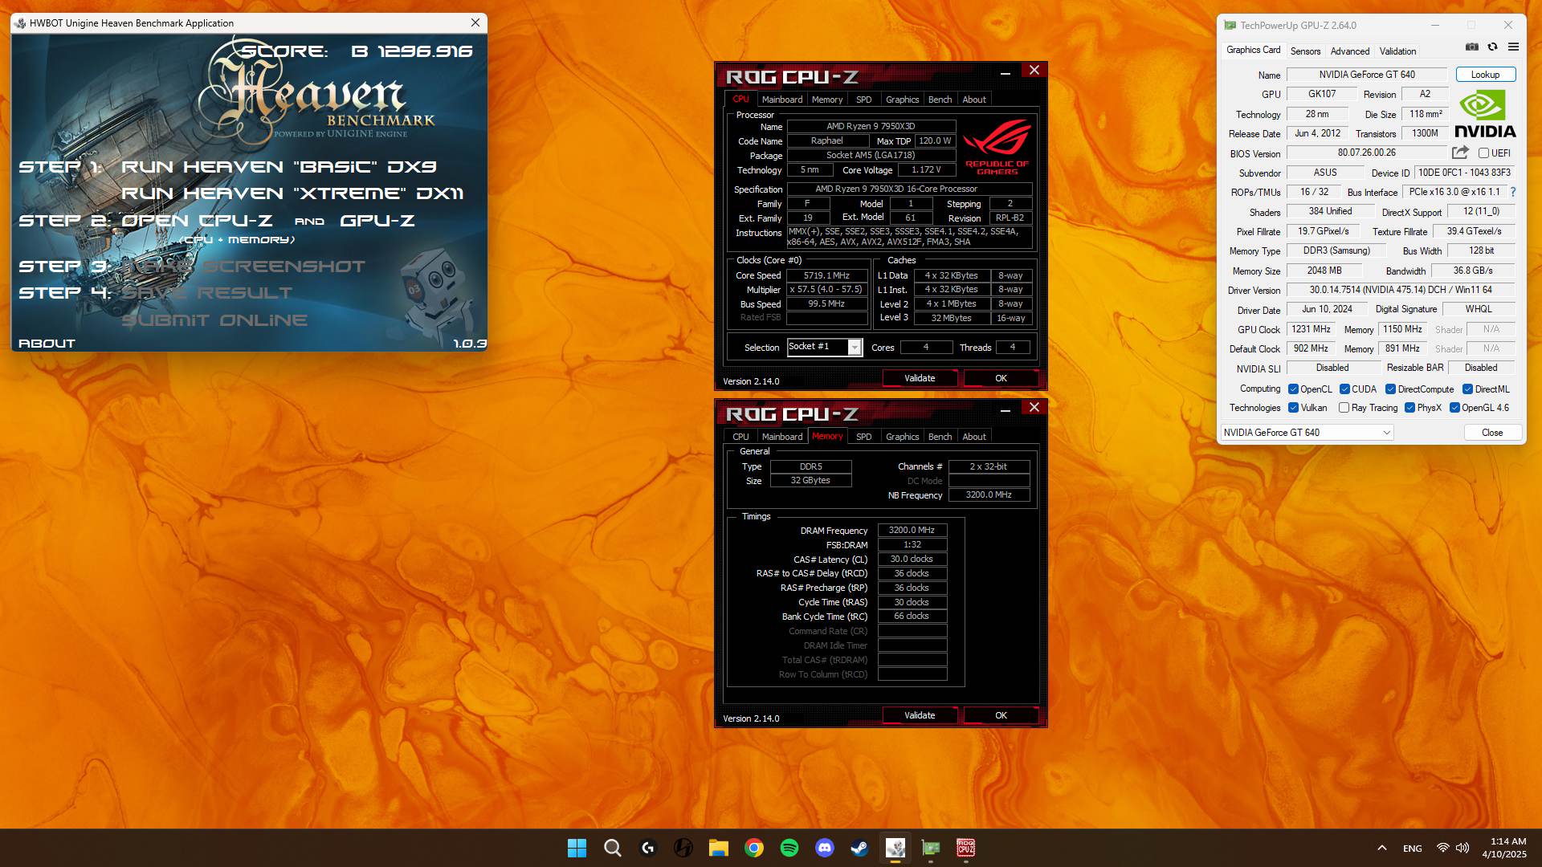Toggle the DirectML checkbox

click(1467, 389)
